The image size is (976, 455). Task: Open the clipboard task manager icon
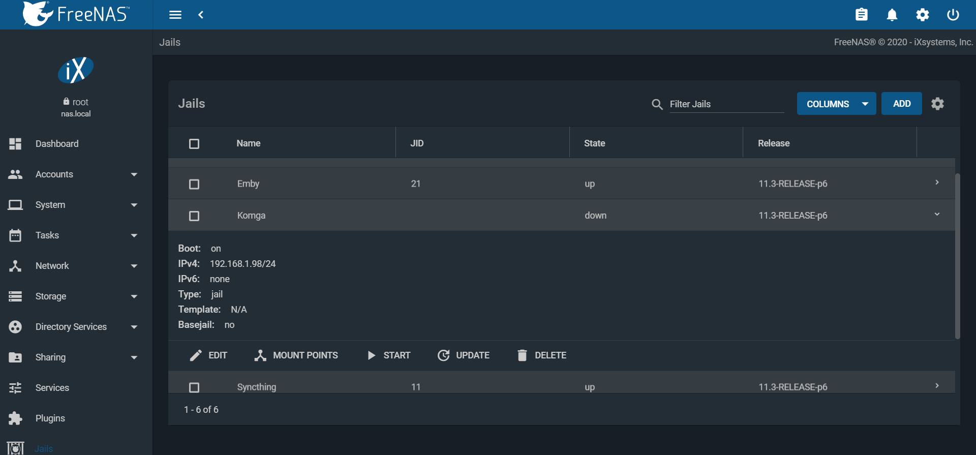pyautogui.click(x=861, y=15)
